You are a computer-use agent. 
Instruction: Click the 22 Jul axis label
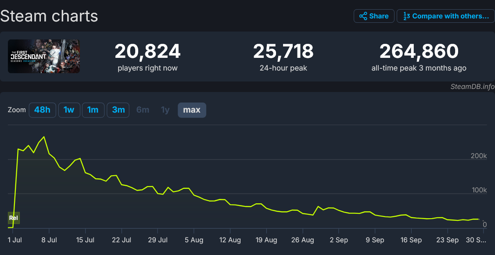click(122, 240)
